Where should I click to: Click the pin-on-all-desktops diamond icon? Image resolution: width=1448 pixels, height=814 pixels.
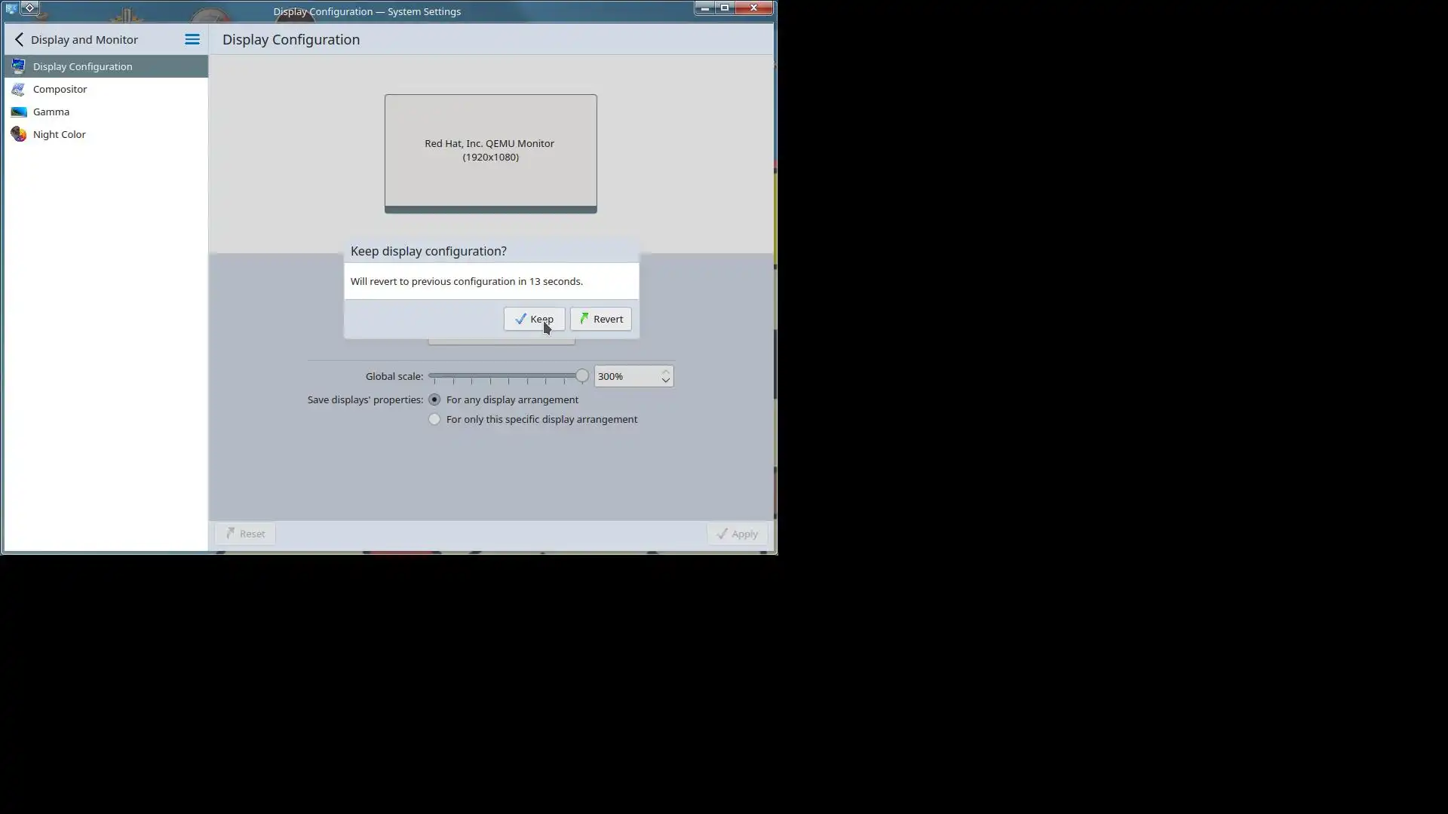click(30, 8)
